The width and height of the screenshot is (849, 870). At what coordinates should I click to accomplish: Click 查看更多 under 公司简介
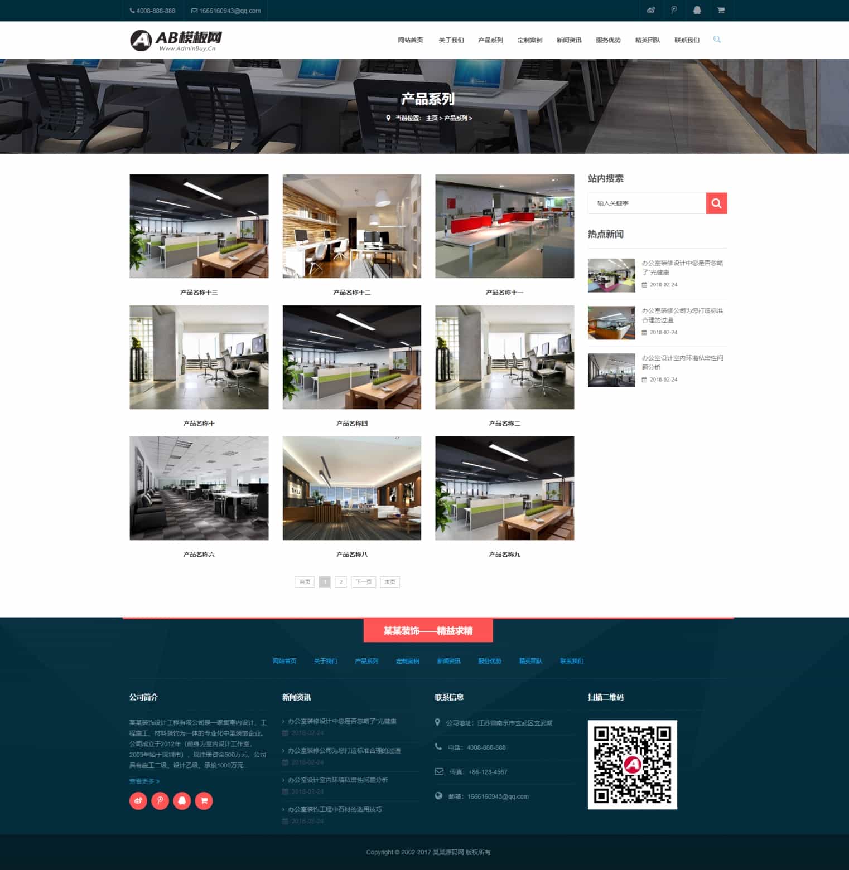[144, 781]
